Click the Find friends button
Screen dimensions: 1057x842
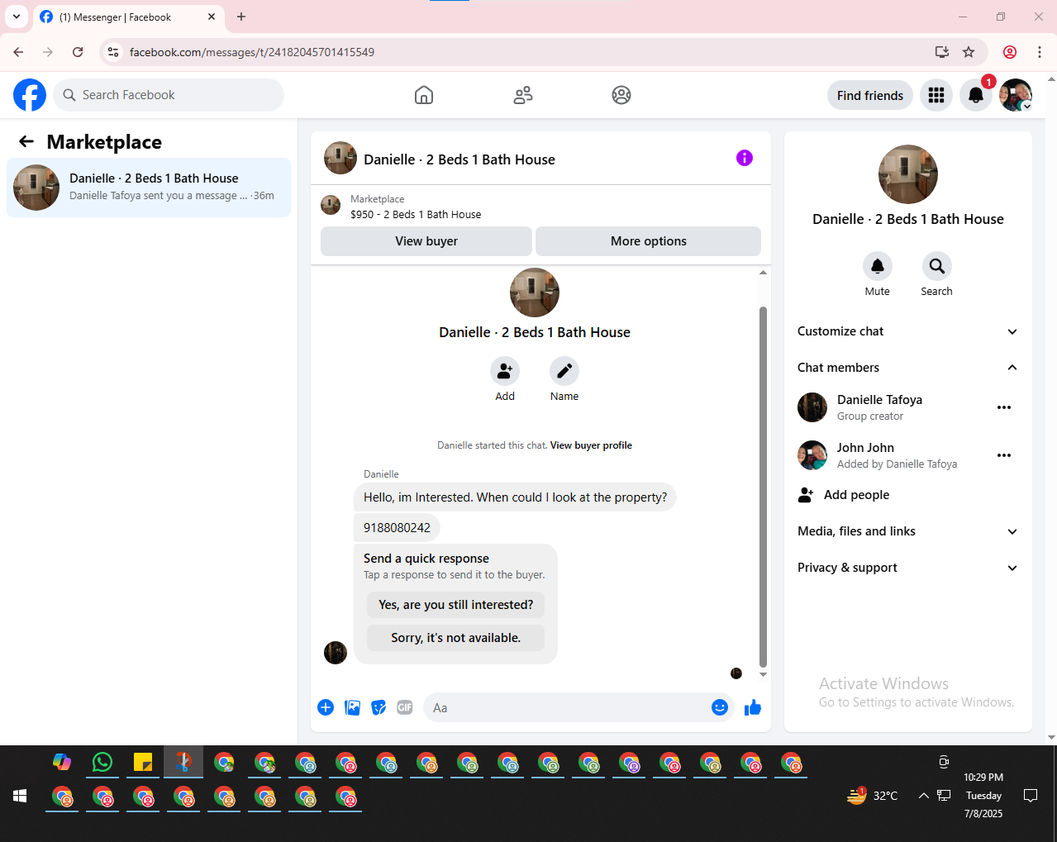coord(870,95)
